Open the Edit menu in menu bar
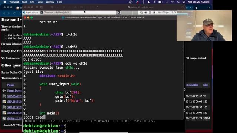This screenshot has height=133, width=237. coord(32,2)
